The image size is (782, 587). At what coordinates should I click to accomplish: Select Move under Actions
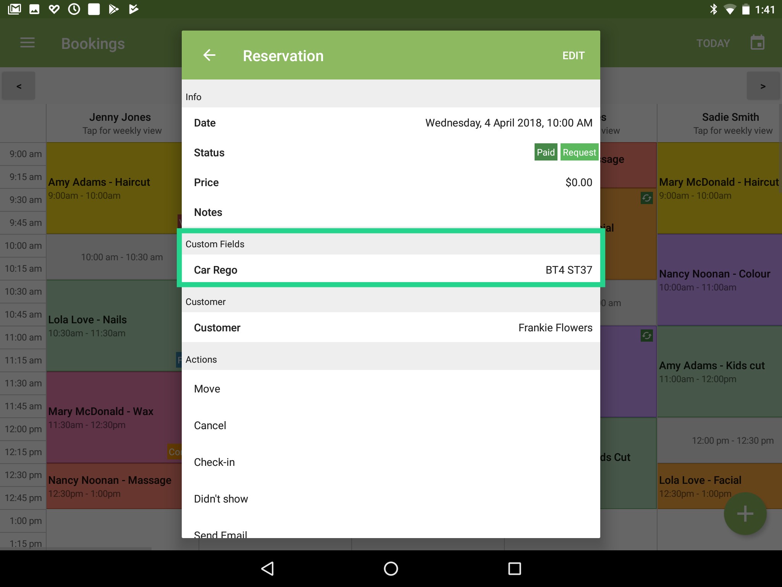pyautogui.click(x=390, y=389)
